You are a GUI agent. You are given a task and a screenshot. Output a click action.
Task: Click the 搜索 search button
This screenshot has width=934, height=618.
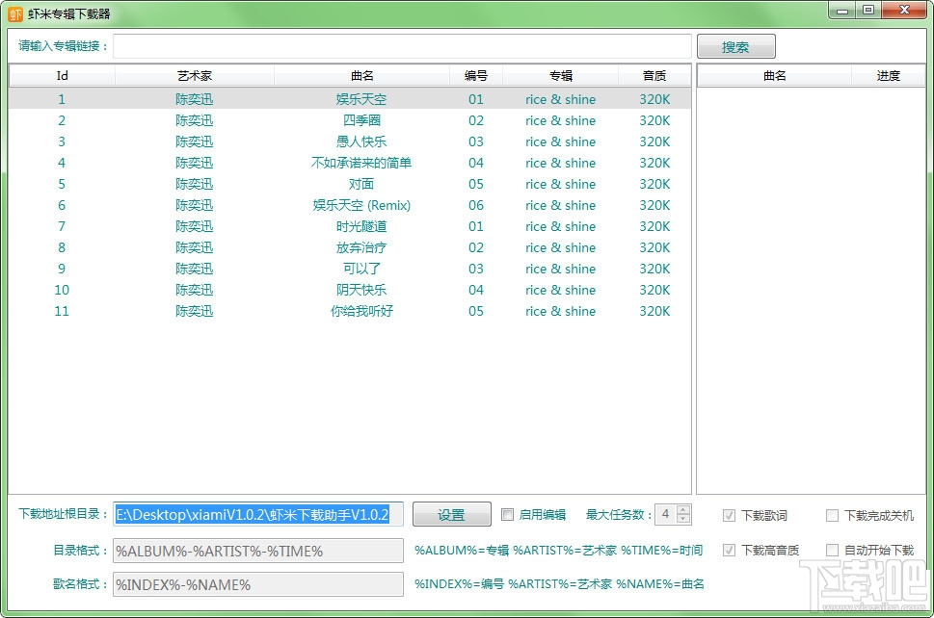tap(735, 46)
